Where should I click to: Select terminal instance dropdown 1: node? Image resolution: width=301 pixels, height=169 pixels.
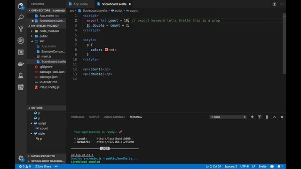pyautogui.click(x=228, y=117)
